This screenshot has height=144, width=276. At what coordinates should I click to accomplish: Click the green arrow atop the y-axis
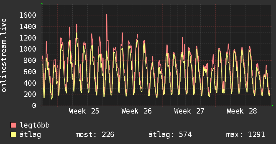[42, 4]
